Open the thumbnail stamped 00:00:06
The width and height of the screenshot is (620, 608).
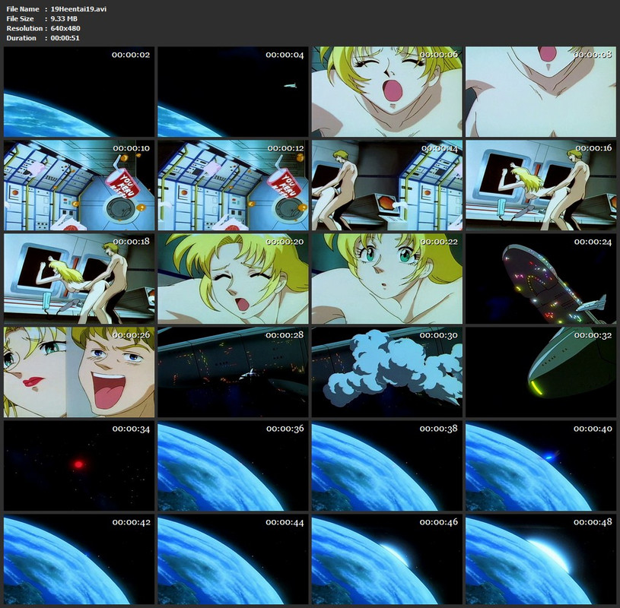pos(386,92)
